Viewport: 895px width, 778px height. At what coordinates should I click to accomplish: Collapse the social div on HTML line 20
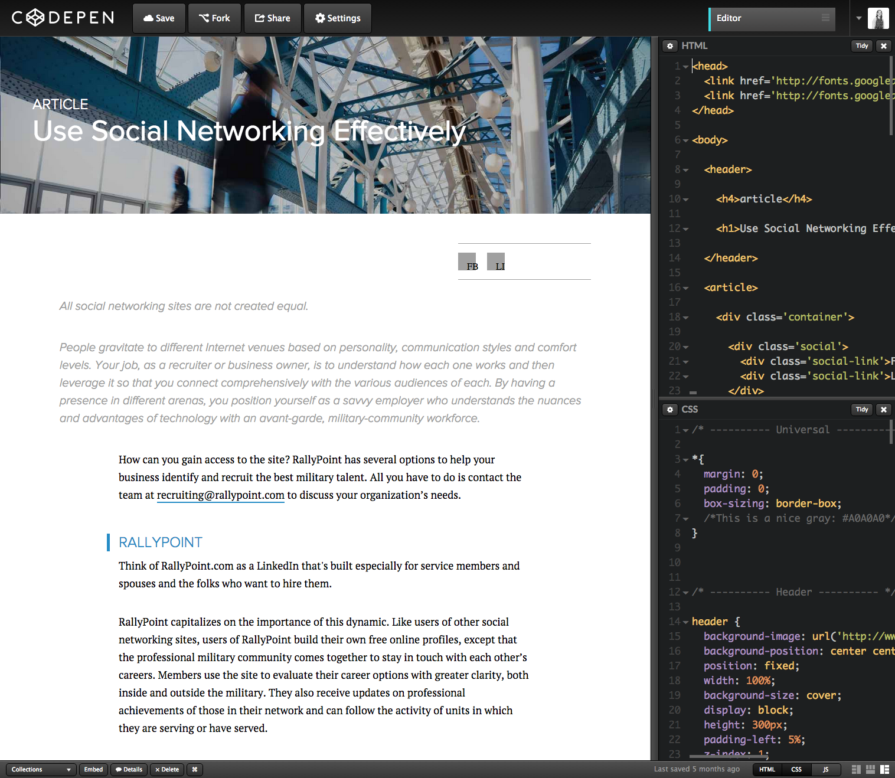[x=685, y=347]
